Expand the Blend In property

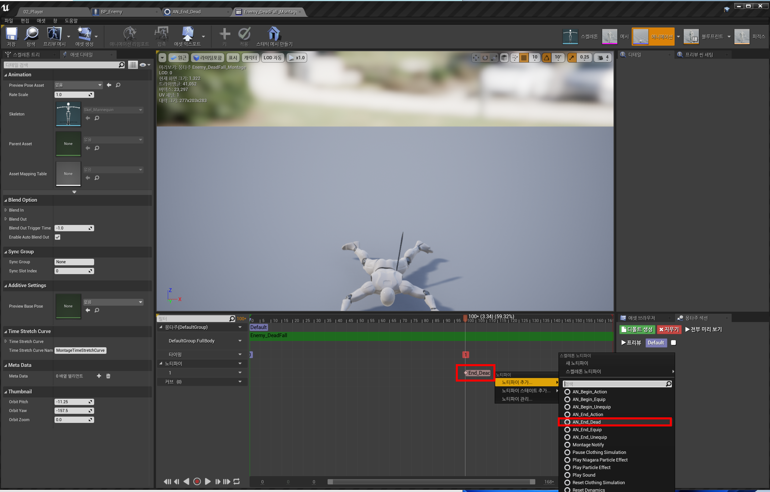coord(6,210)
